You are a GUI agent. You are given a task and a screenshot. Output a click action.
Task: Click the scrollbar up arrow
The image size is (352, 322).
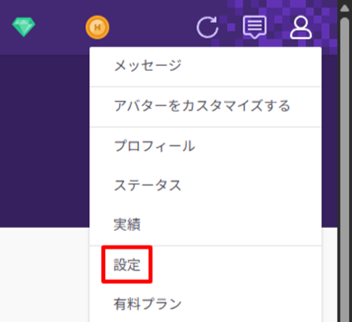click(x=345, y=9)
